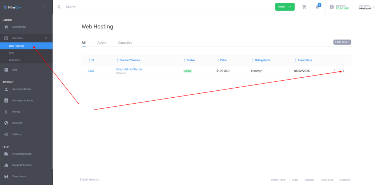Sort by the Expiry Date column arrows
The width and height of the screenshot is (378, 185).
[296, 60]
